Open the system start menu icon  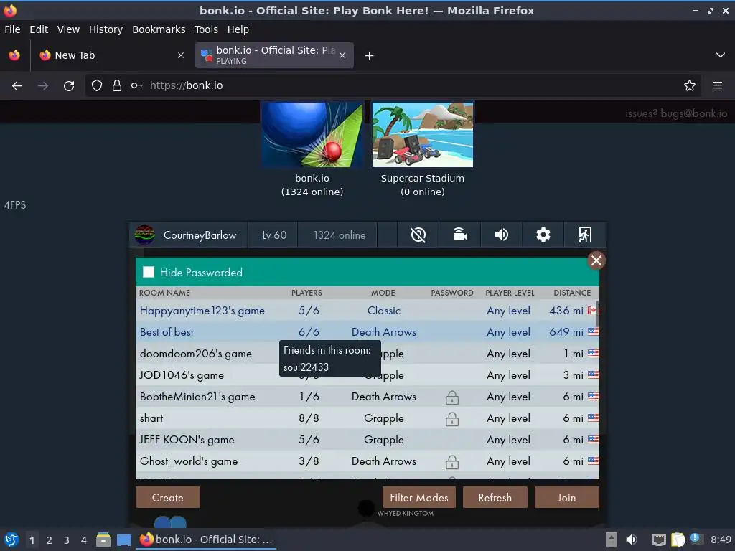tap(11, 540)
